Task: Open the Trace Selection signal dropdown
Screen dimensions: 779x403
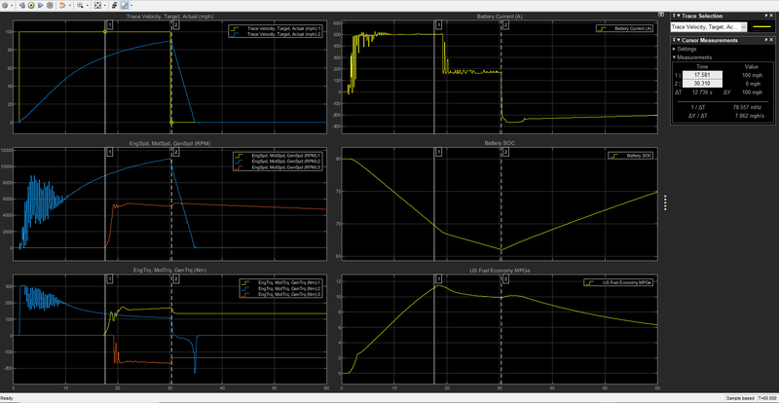Action: point(742,27)
